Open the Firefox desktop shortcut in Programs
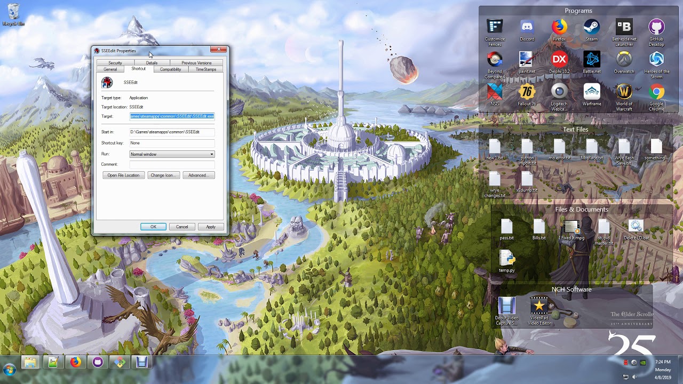Image resolution: width=683 pixels, height=384 pixels. point(559,30)
